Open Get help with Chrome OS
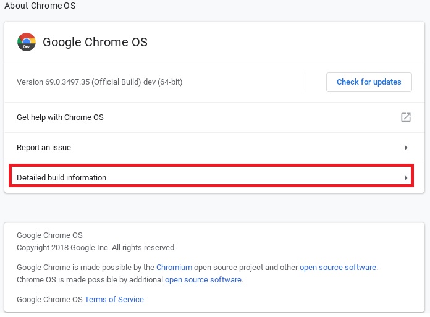Image resolution: width=430 pixels, height=317 pixels. coord(60,117)
